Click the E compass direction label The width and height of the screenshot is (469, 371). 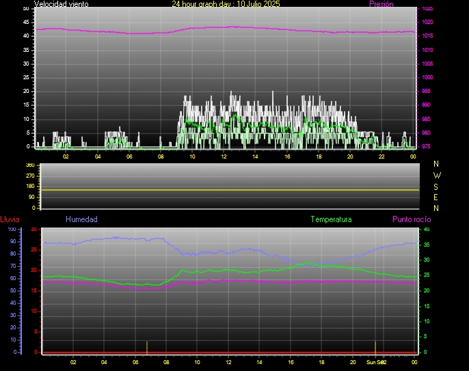[435, 197]
